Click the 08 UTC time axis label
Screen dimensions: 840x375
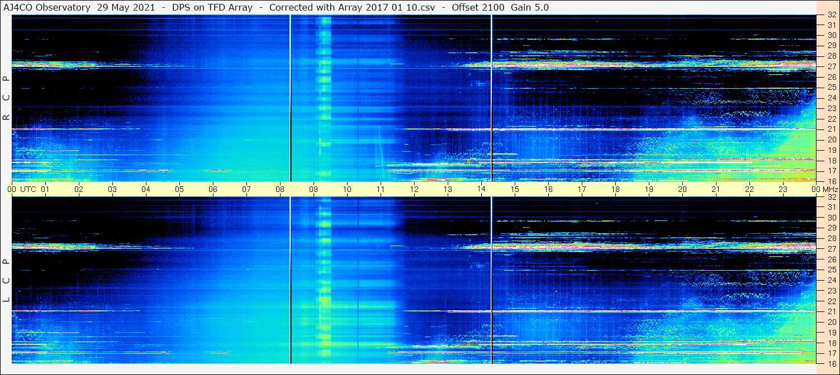click(x=280, y=189)
